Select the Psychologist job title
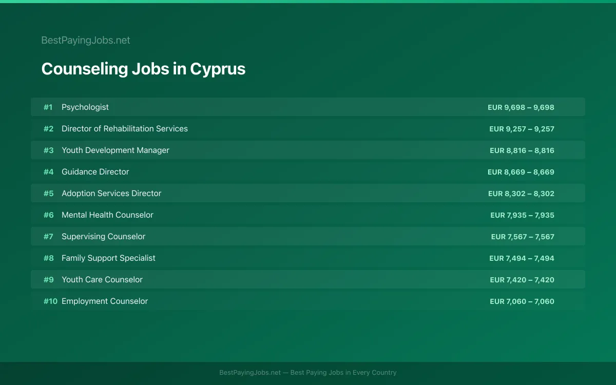 point(85,107)
